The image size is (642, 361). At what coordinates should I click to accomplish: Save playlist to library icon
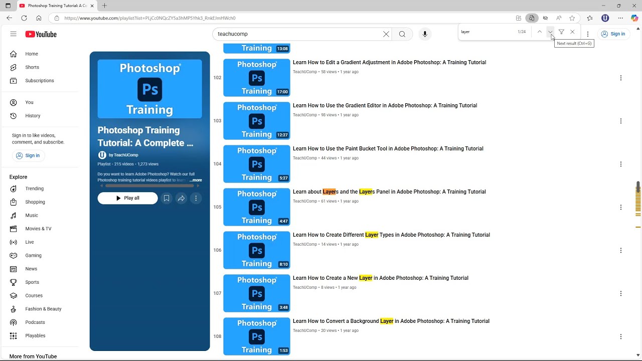[x=167, y=198]
